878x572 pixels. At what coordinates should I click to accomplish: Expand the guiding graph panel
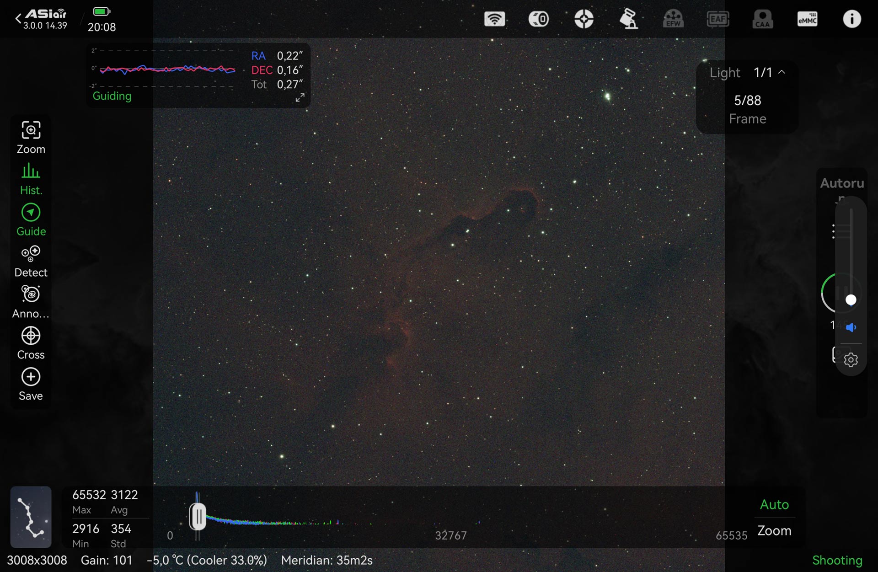pyautogui.click(x=300, y=97)
